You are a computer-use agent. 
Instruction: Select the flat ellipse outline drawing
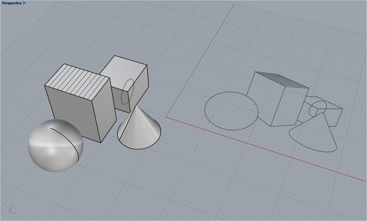(x=231, y=111)
